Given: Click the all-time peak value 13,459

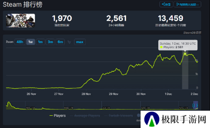Looking at the screenshot, I should click(170, 18).
